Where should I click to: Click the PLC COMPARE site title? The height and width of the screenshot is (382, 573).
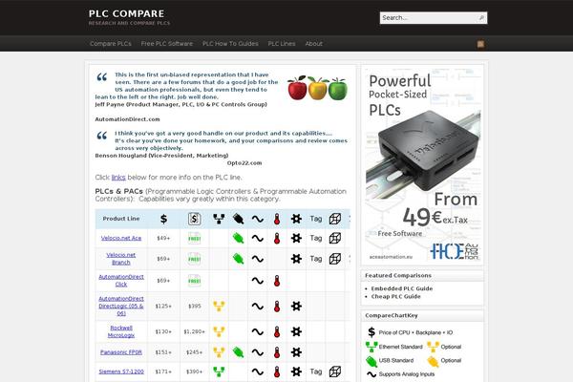[126, 13]
